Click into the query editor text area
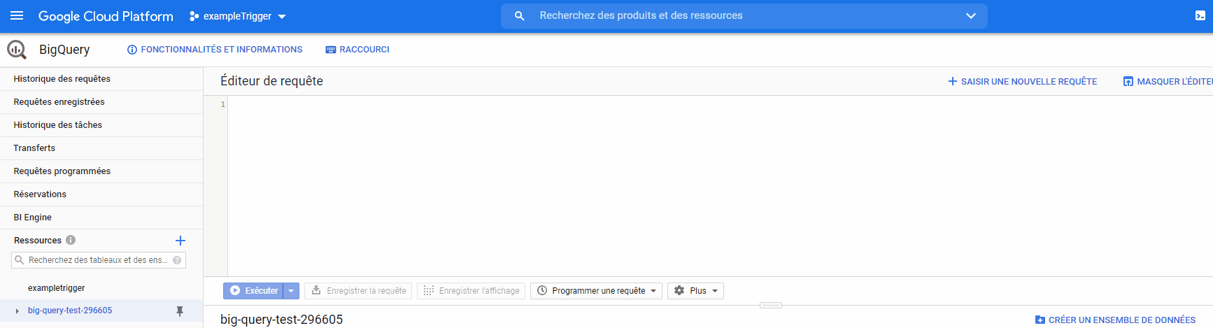Image resolution: width=1213 pixels, height=328 pixels. [721, 186]
